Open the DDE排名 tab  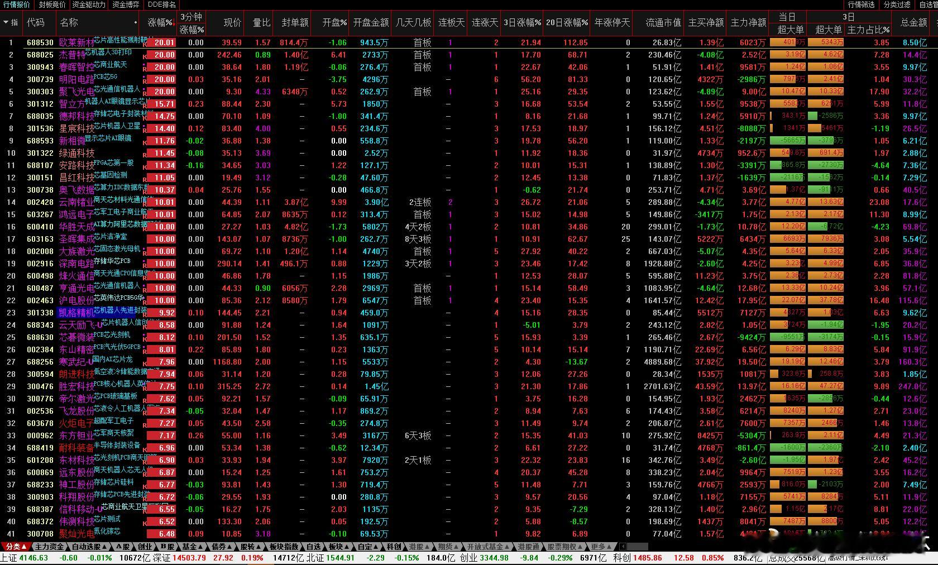tap(161, 4)
